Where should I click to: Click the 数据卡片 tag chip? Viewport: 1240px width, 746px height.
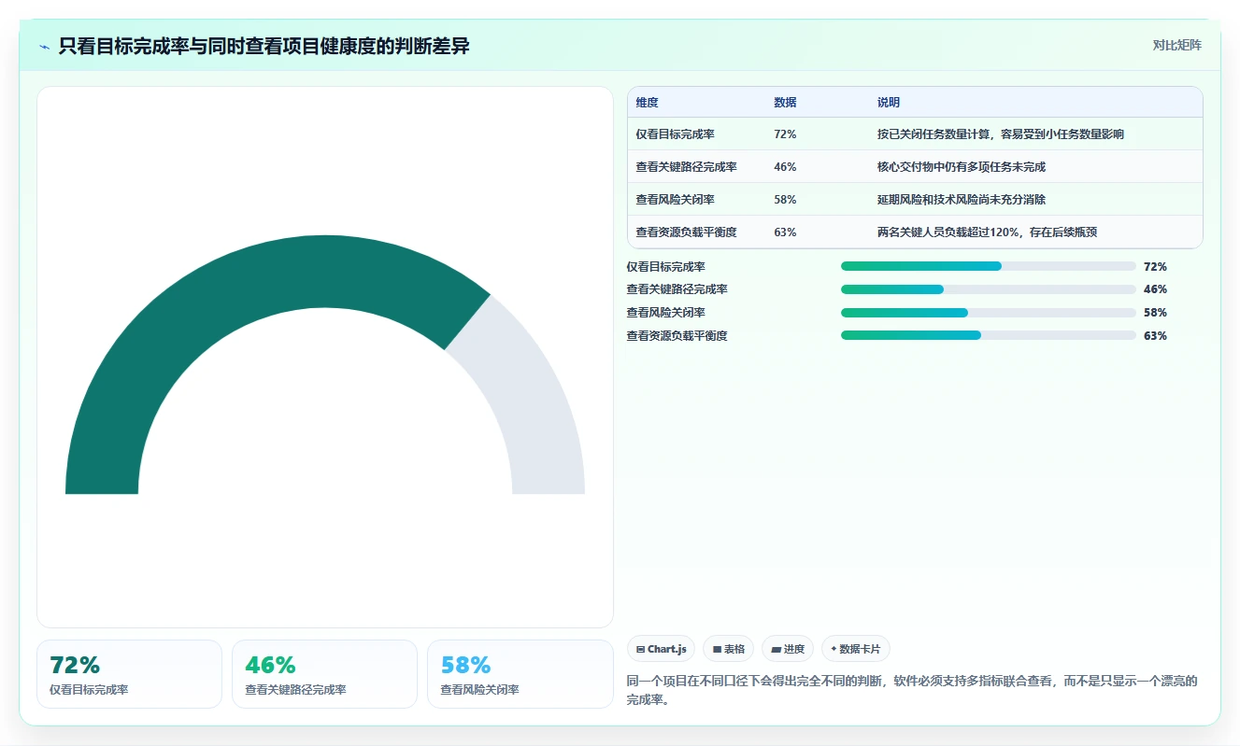tap(855, 649)
